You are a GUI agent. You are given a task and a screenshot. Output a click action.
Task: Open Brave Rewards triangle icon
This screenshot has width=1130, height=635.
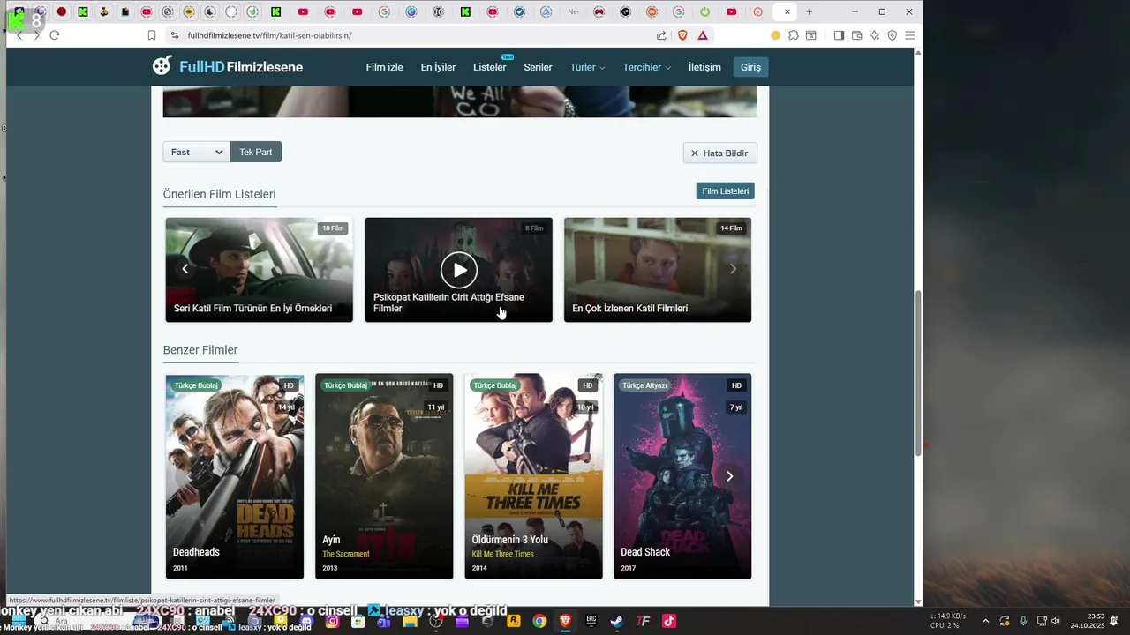coord(703,35)
